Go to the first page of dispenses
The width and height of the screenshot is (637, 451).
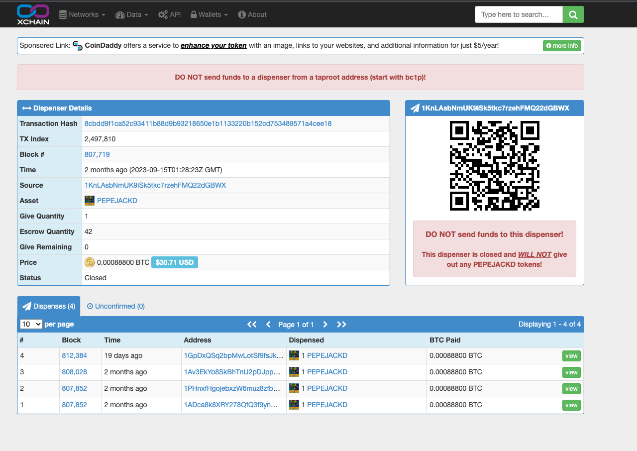pyautogui.click(x=252, y=324)
